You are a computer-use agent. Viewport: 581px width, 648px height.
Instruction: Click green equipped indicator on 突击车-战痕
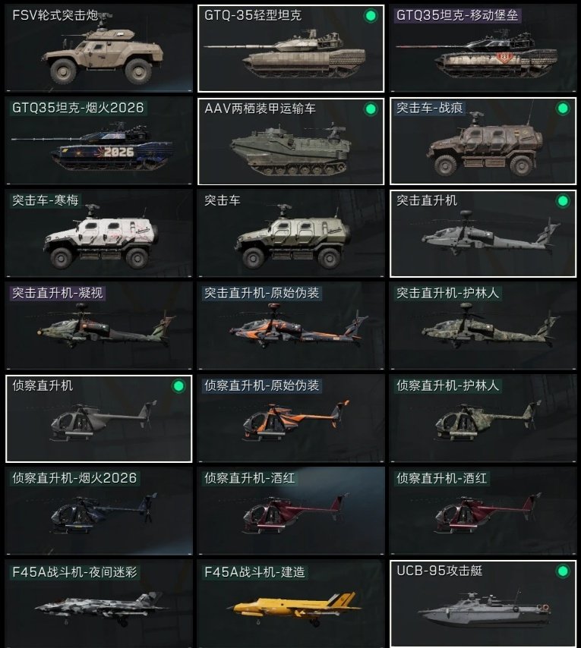coord(562,109)
